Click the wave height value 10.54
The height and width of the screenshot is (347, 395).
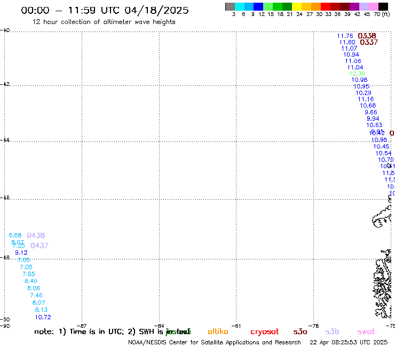383,153
